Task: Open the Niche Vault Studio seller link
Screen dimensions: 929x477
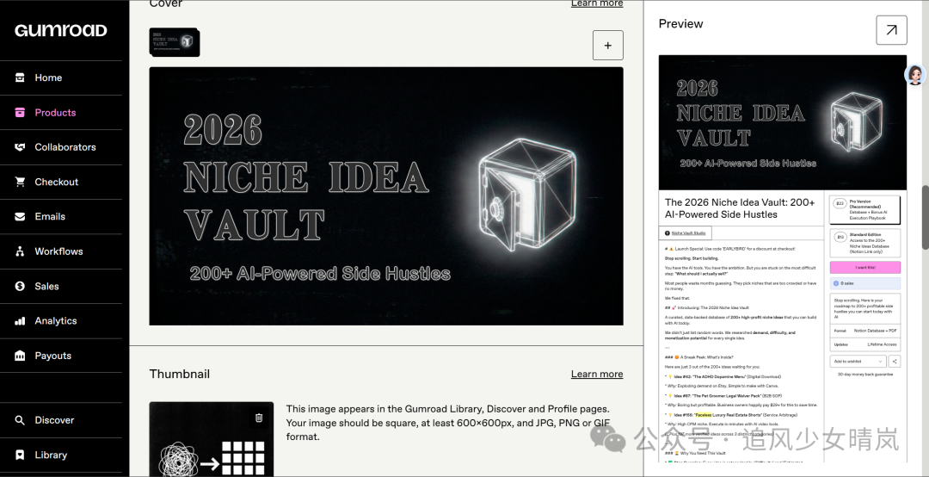Action: click(688, 233)
